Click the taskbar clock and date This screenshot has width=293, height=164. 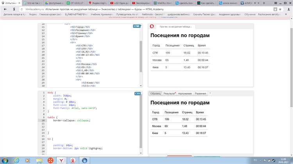pyautogui.click(x=283, y=160)
